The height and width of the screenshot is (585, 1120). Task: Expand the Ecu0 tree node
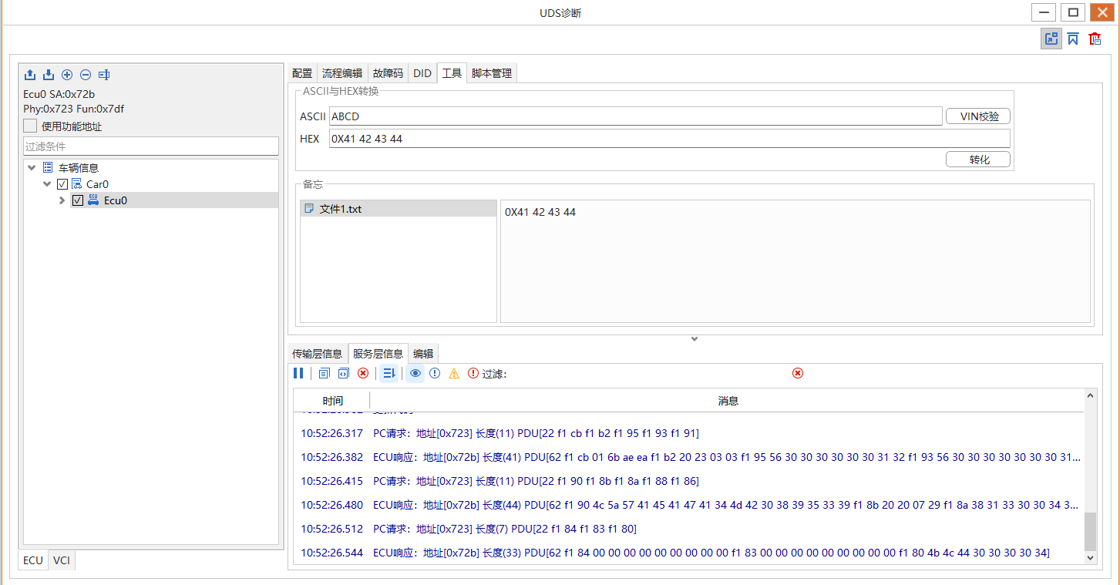(x=62, y=200)
